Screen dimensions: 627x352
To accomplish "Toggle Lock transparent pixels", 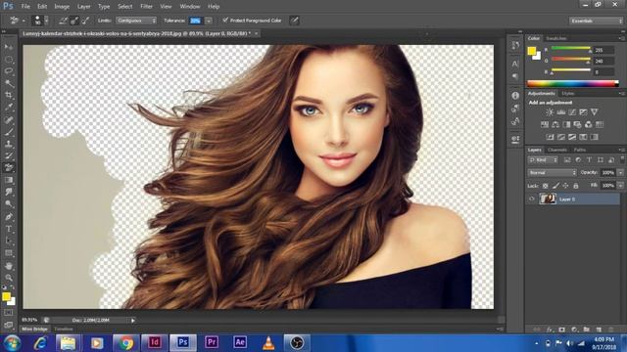I will pyautogui.click(x=545, y=186).
